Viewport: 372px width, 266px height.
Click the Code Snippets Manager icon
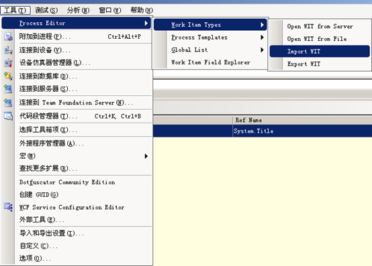coord(8,116)
